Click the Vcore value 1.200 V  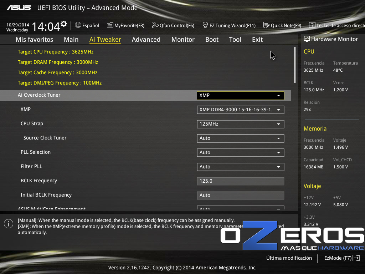pos(340,90)
